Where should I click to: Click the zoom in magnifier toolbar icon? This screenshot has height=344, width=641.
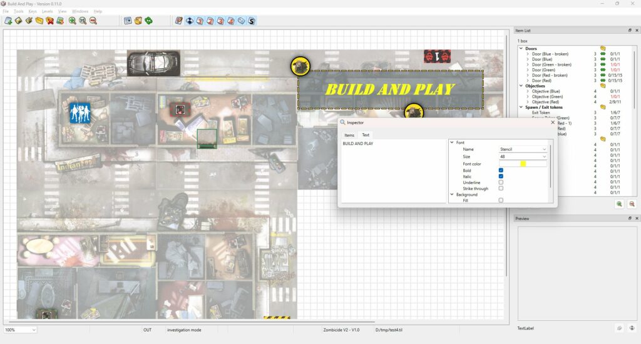73,21
